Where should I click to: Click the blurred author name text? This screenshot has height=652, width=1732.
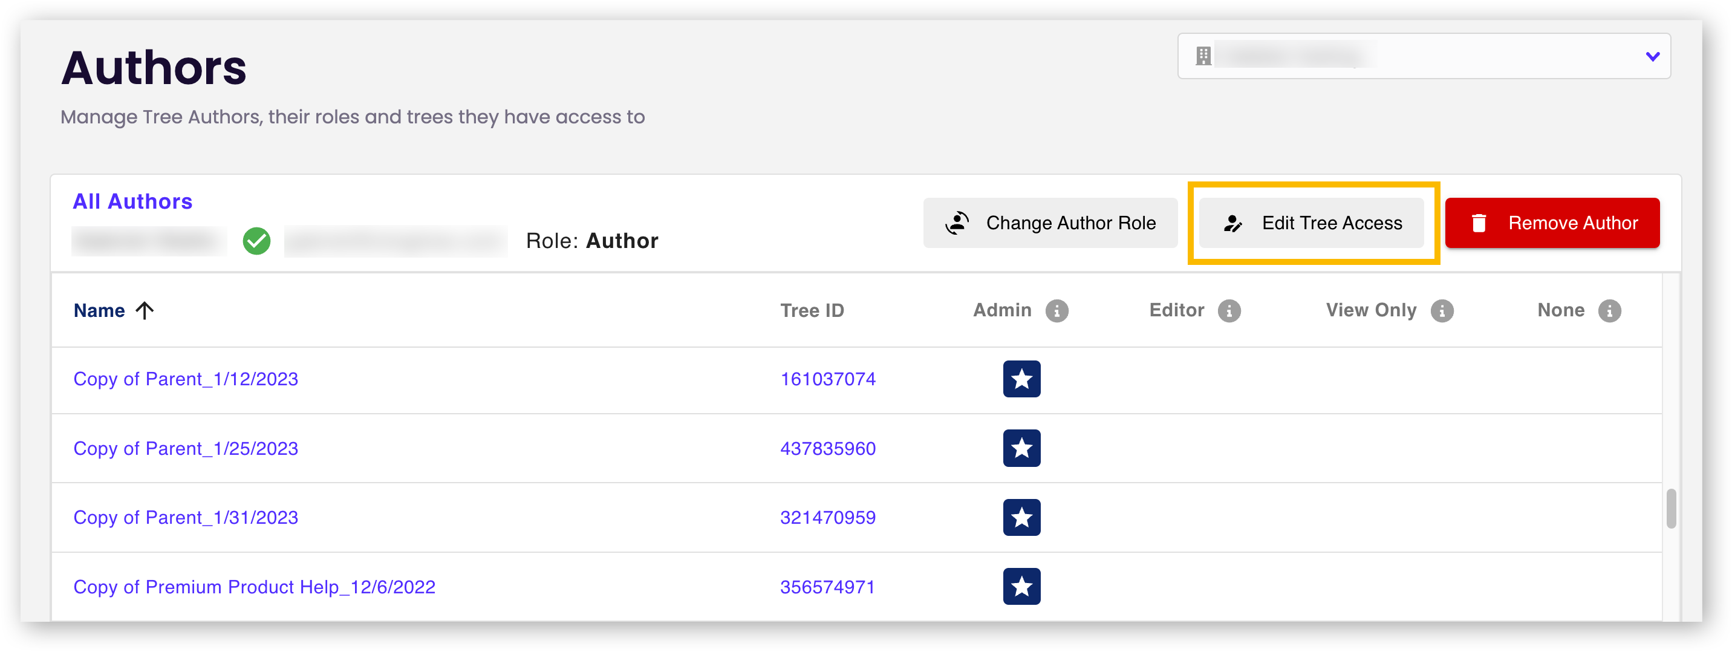click(149, 241)
